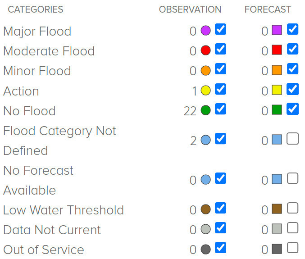
Task: Click the FORECAST column header
Action: [x=268, y=9]
